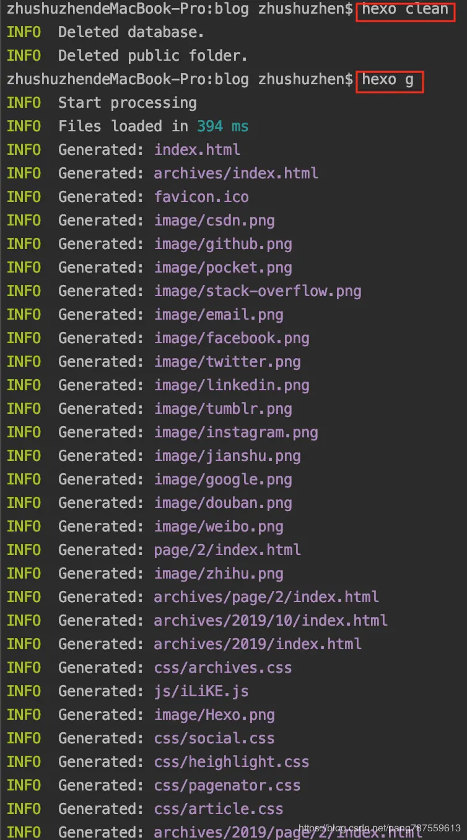Click the INFO label beside 'Deleted database.'
Screen dimensions: 467x840
point(24,32)
